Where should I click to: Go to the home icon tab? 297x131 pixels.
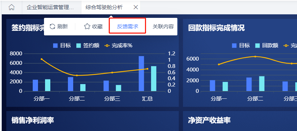(12, 7)
